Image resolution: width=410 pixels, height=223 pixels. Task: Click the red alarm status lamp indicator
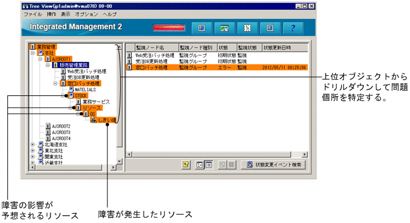coord(169,28)
